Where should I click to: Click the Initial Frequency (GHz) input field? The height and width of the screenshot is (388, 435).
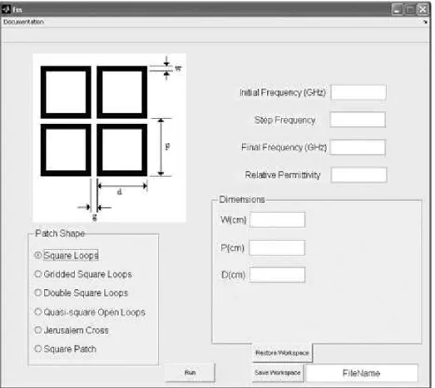coord(358,92)
